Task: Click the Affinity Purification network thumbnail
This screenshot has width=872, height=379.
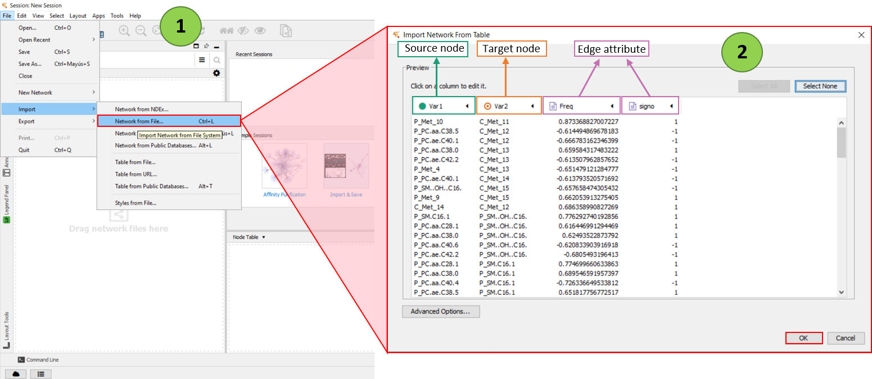Action: coord(284,166)
